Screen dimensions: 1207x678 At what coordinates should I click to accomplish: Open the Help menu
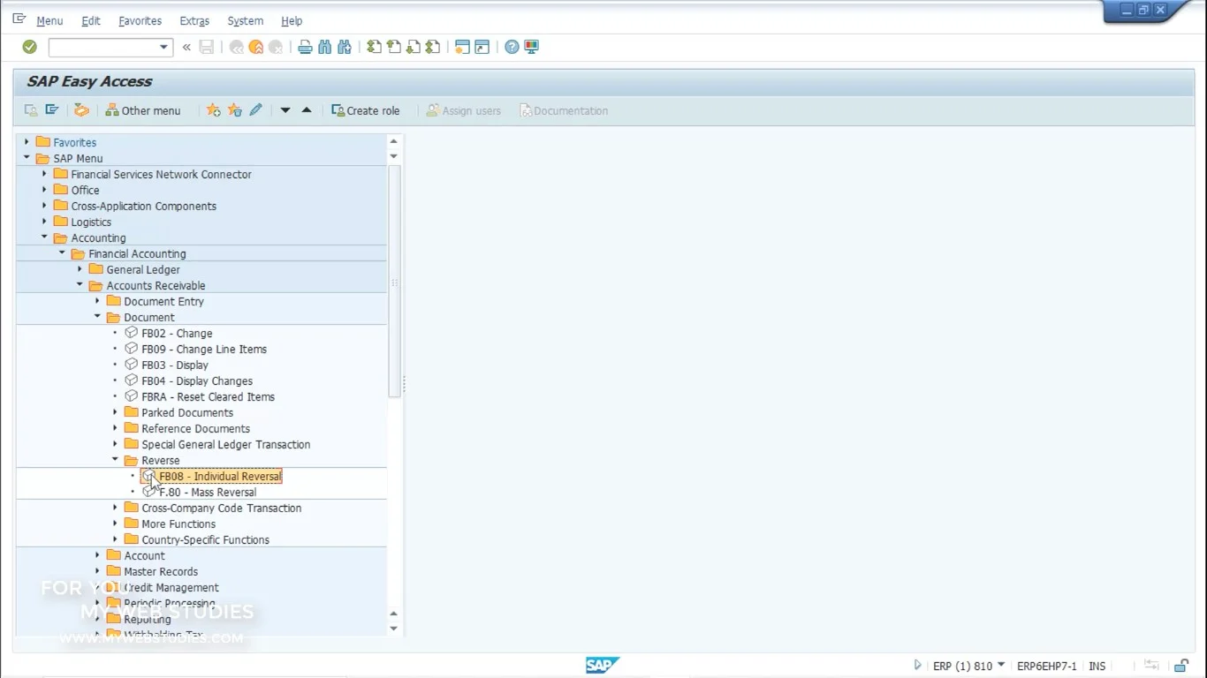pyautogui.click(x=292, y=20)
